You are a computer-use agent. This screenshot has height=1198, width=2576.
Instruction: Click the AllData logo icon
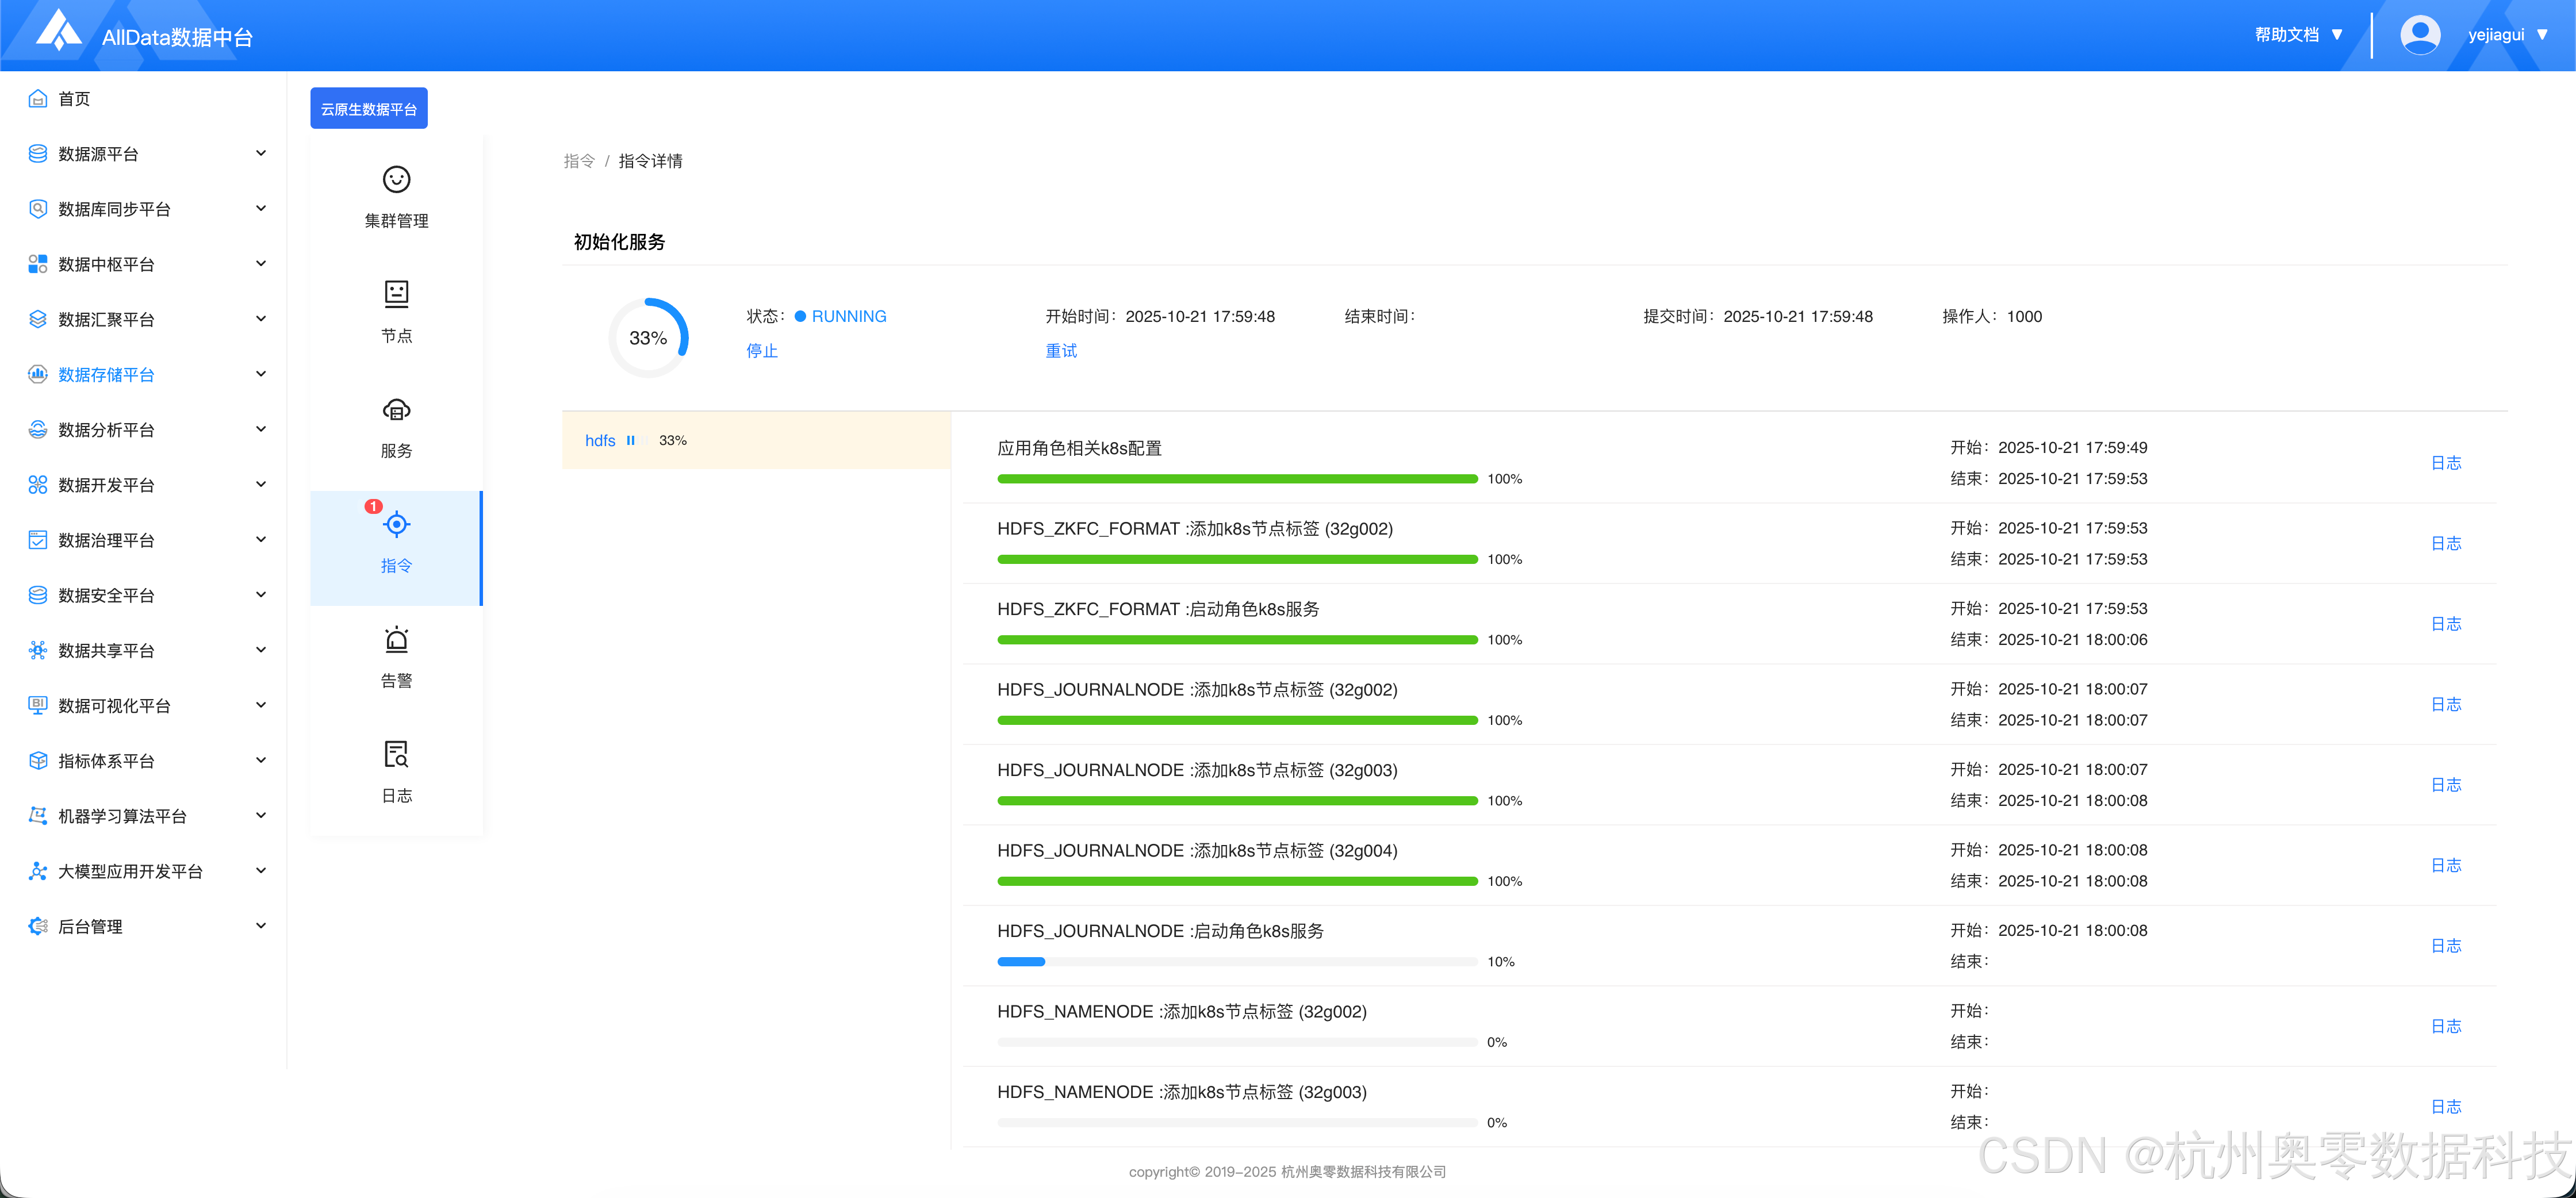[58, 31]
